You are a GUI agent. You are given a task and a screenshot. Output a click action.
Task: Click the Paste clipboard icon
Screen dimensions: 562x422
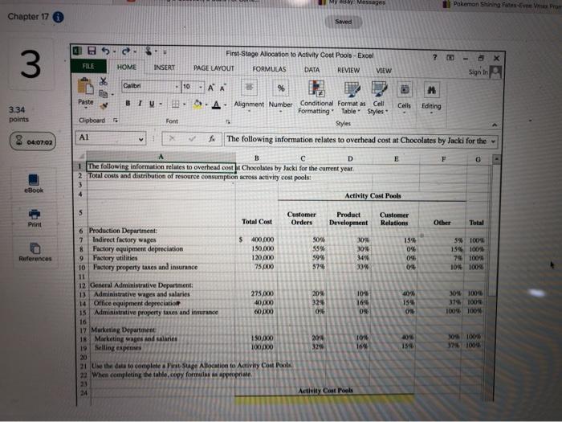tap(85, 87)
